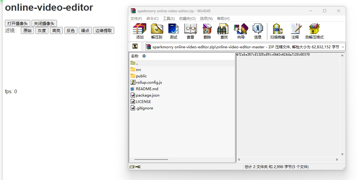This screenshot has width=357, height=180.
Task: Click comment pane scroll-right arrow
Action: pyautogui.click(x=337, y=160)
